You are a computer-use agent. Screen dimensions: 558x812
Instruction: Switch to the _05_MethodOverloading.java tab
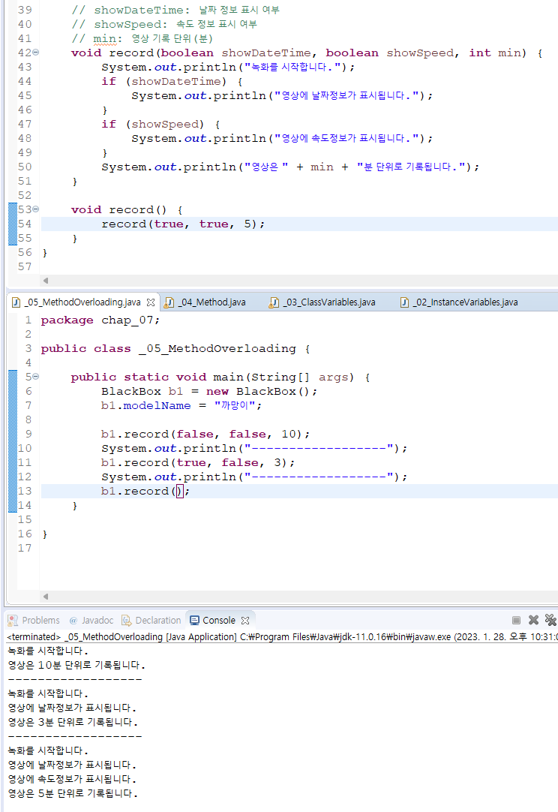82,302
